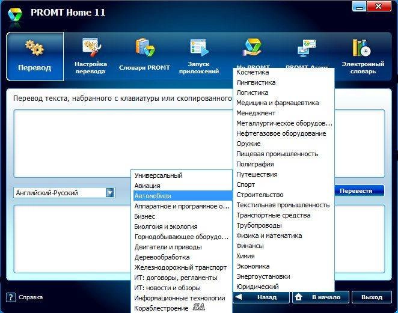Click the PROMT logo in title bar
Viewport: 398px width, 313px height.
pos(15,15)
